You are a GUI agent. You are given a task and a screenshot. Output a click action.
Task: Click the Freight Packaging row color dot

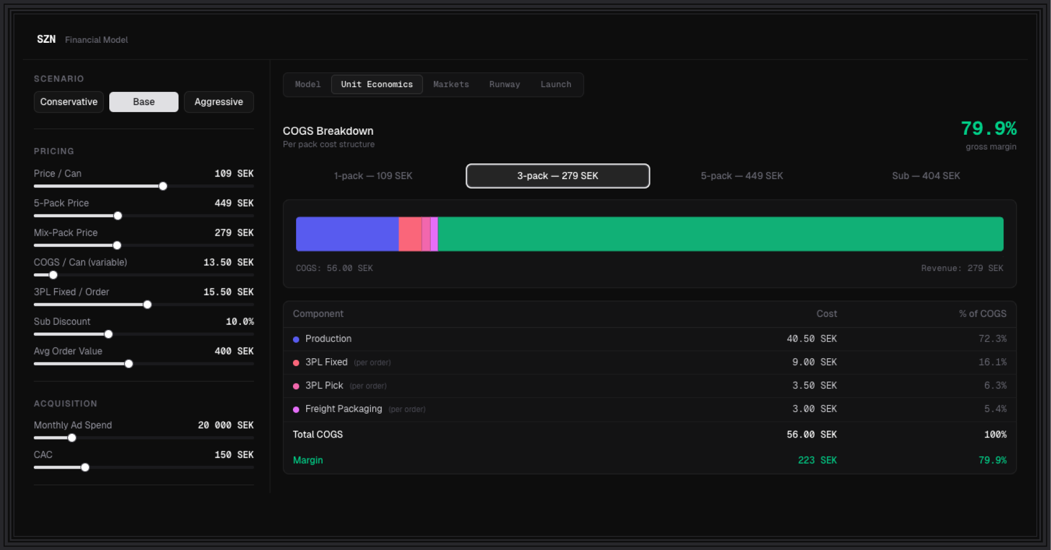click(296, 409)
